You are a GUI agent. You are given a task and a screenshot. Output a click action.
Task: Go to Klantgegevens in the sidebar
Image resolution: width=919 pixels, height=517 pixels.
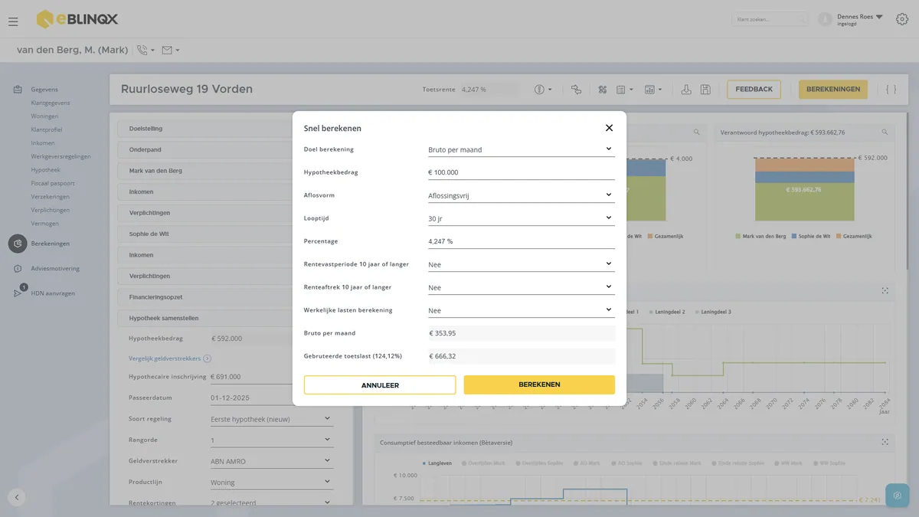[51, 103]
